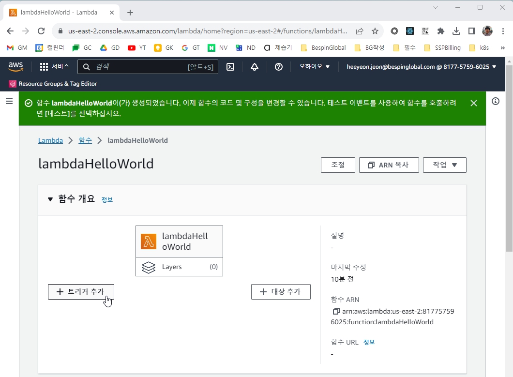The width and height of the screenshot is (513, 377).
Task: Open the 캘린더 calendar bookmark
Action: tap(50, 48)
